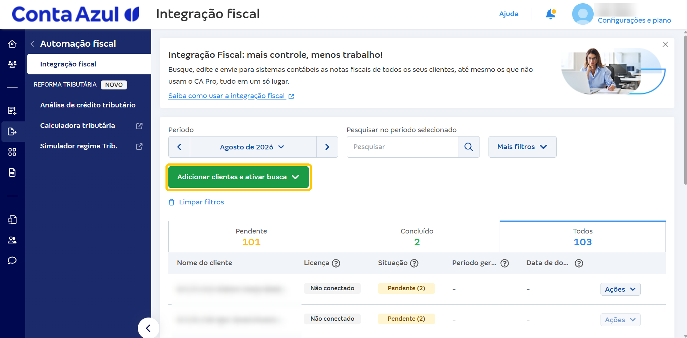Open the Agosto de 2026 period dropdown
The width and height of the screenshot is (687, 338).
[x=253, y=147]
